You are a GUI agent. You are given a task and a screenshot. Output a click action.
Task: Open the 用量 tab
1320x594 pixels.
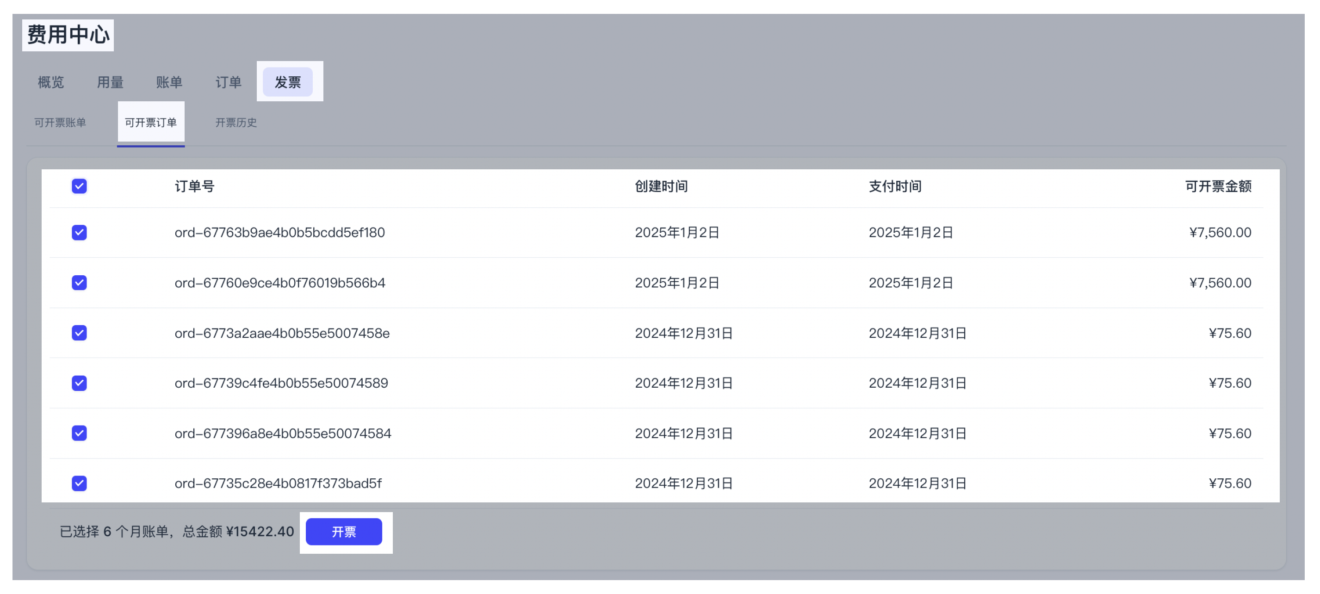click(109, 82)
